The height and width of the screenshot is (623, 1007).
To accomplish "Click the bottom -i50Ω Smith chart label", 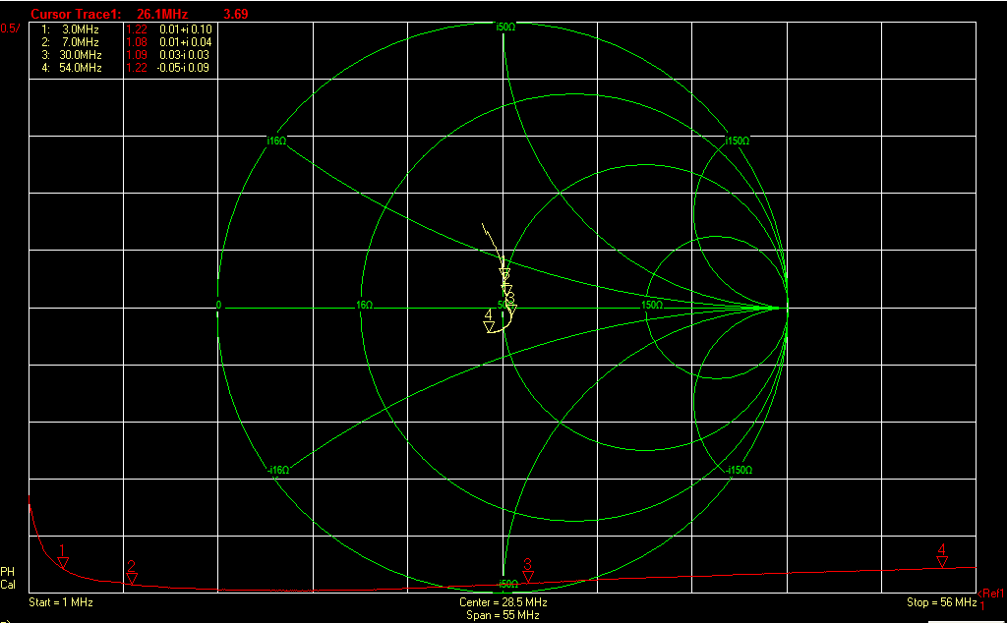I will pos(507,584).
